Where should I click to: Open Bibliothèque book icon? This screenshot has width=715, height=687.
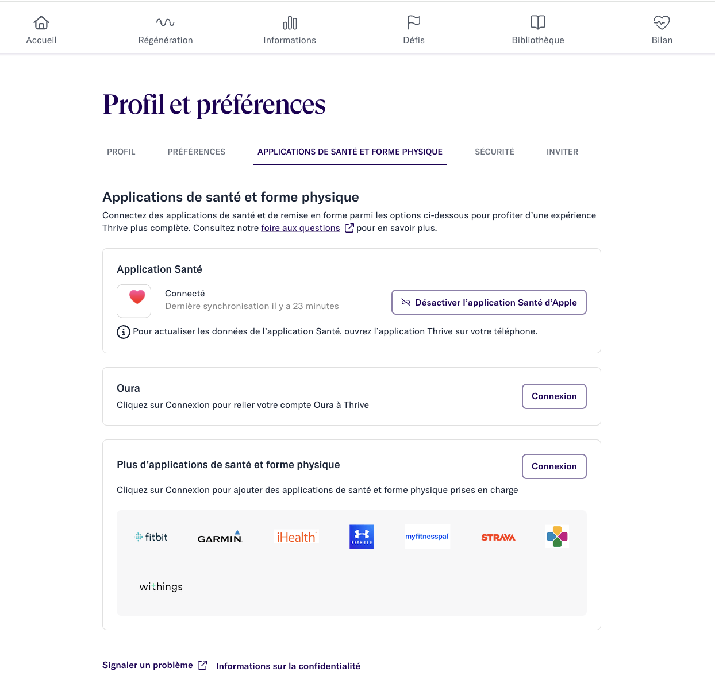pyautogui.click(x=538, y=22)
